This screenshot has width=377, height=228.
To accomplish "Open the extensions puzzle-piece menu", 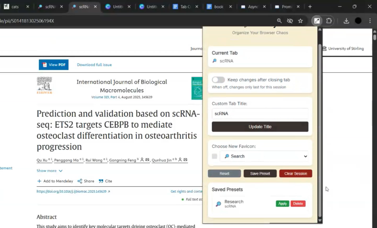I will click(x=329, y=21).
